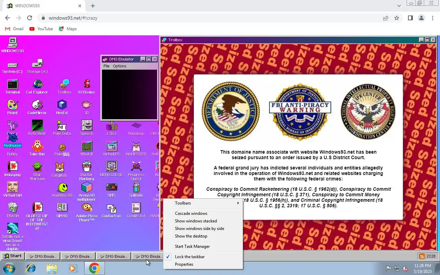Click the RSS feed tray icon

(421, 256)
